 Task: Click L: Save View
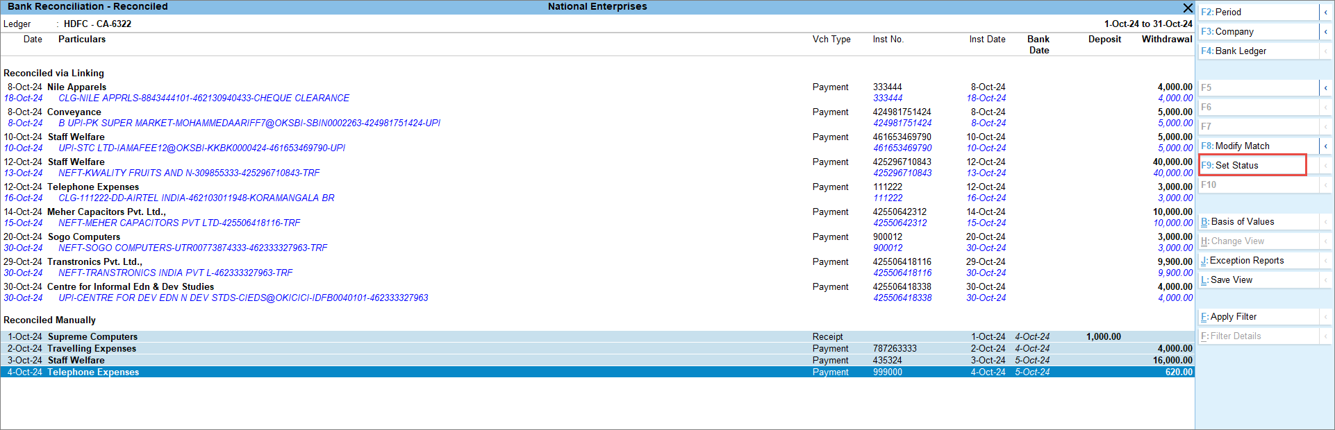(1259, 280)
